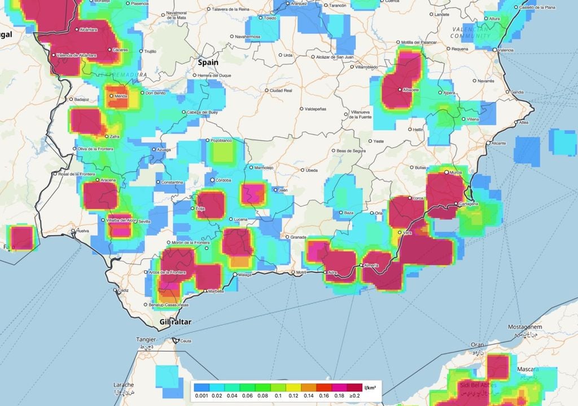Viewport: 578px width, 406px height.
Task: Select the Huelva city label
Action: pyautogui.click(x=82, y=231)
